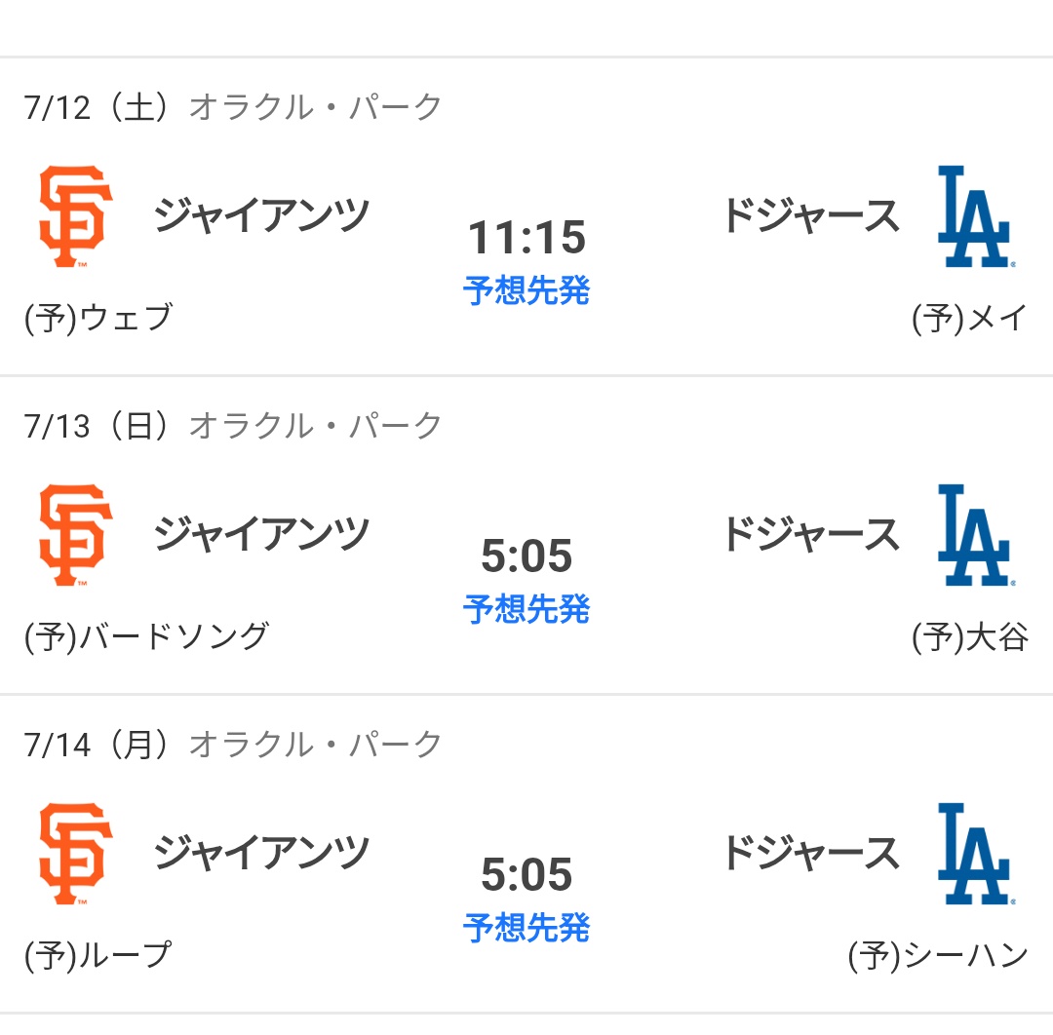1053x1035 pixels.
Task: Open 予想先発 link for 11:15 game
Action: [526, 290]
